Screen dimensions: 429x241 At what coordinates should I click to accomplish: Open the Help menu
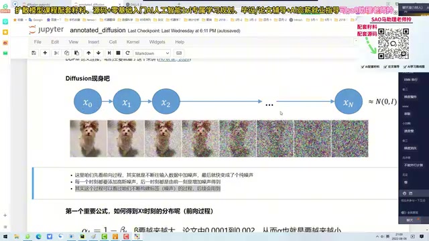pos(180,42)
